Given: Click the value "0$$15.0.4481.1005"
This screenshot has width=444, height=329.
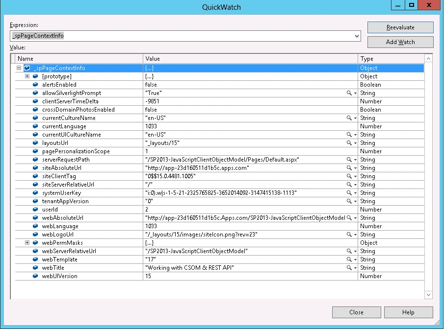Looking at the screenshot, I should point(170,176).
